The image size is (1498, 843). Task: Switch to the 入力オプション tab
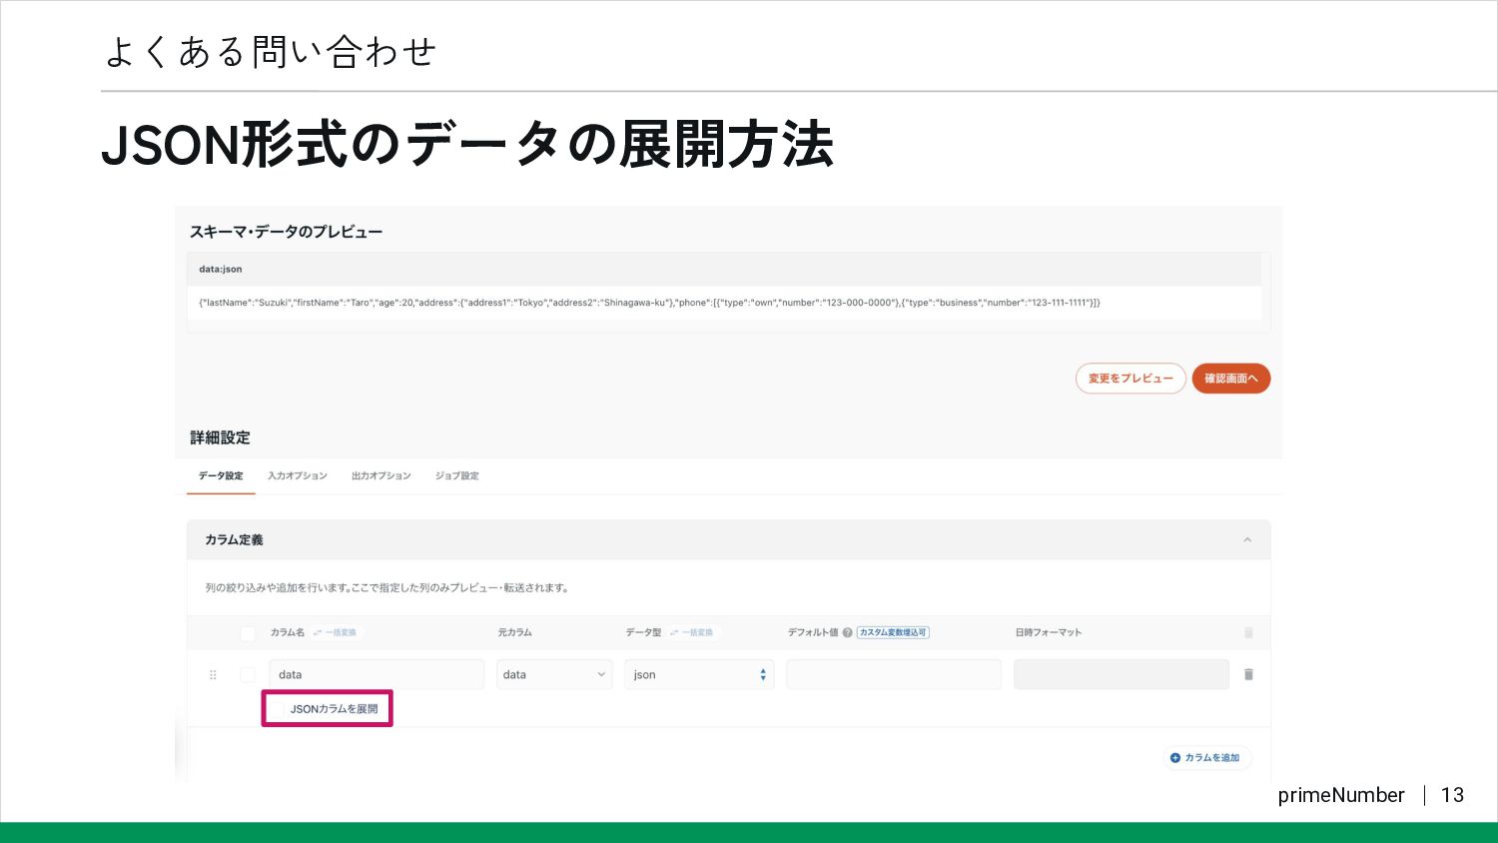(298, 475)
